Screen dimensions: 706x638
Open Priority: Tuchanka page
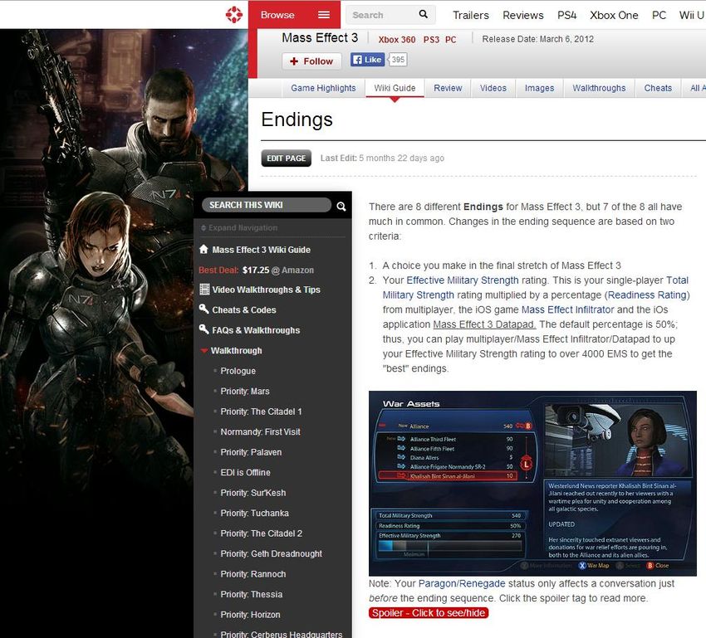pos(254,513)
